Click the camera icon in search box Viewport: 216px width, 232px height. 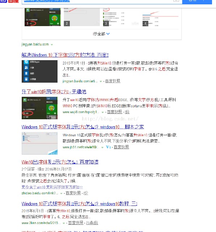point(176,1)
